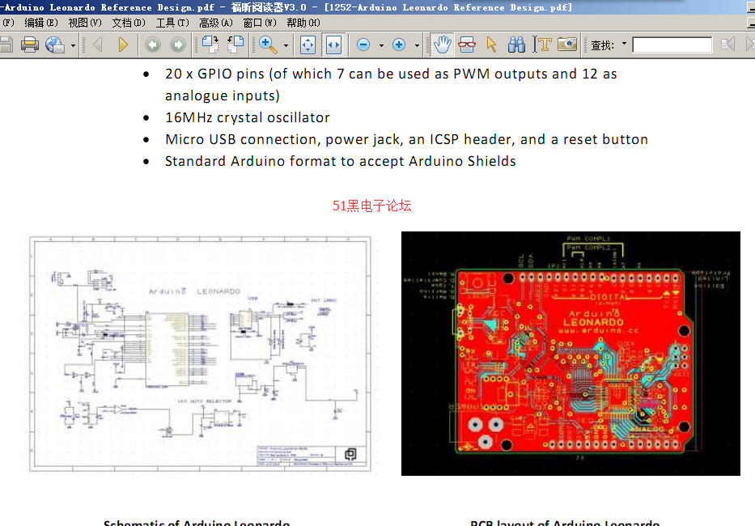Click the find search text box
This screenshot has height=526, width=755.
(x=672, y=45)
